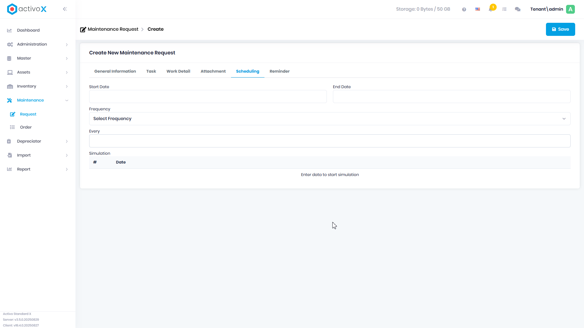Click the Administration menu label
This screenshot has width=584, height=328.
(x=32, y=44)
